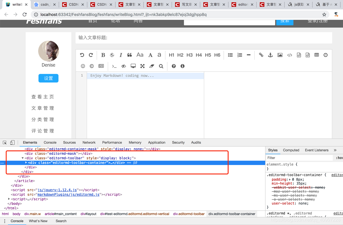Viewport: 343px width, 225px height.
Task: Insert a block quote via the quote icon
Action: (129, 55)
